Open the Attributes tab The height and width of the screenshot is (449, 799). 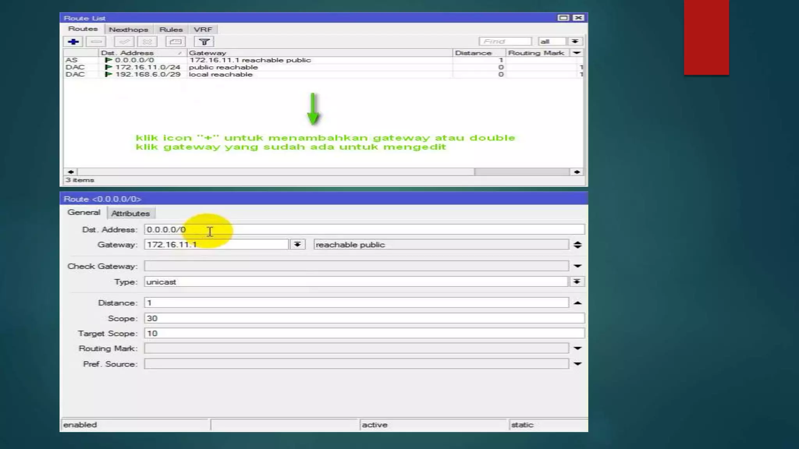point(130,214)
